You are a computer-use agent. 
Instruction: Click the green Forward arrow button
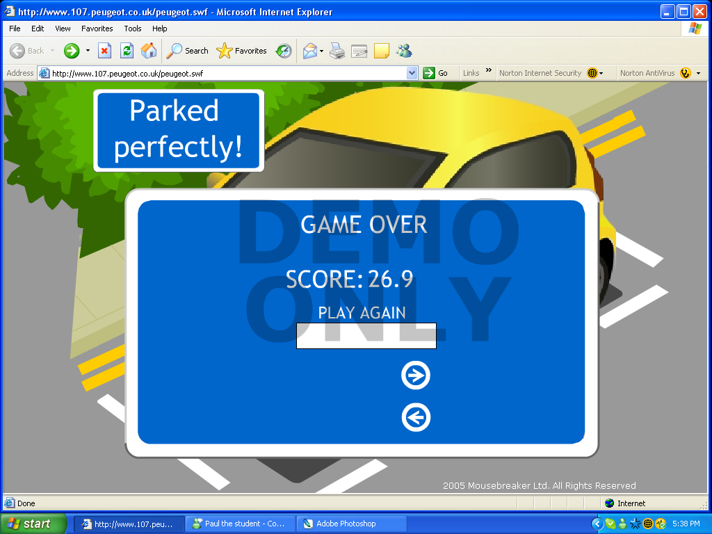pyautogui.click(x=72, y=51)
